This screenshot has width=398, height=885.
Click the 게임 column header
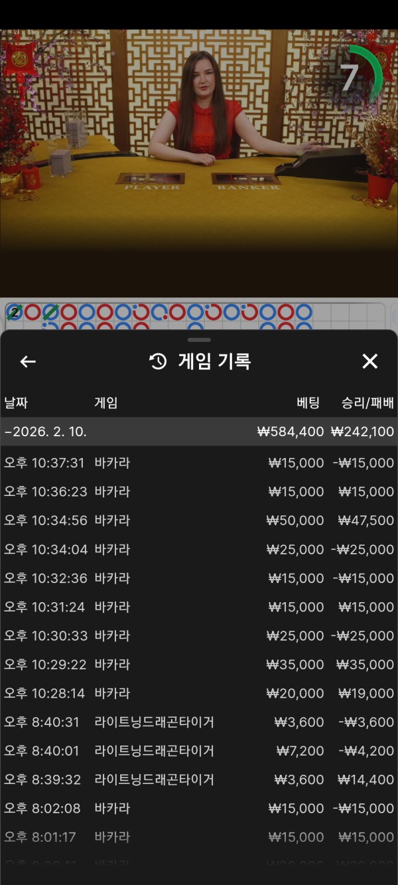click(x=106, y=402)
